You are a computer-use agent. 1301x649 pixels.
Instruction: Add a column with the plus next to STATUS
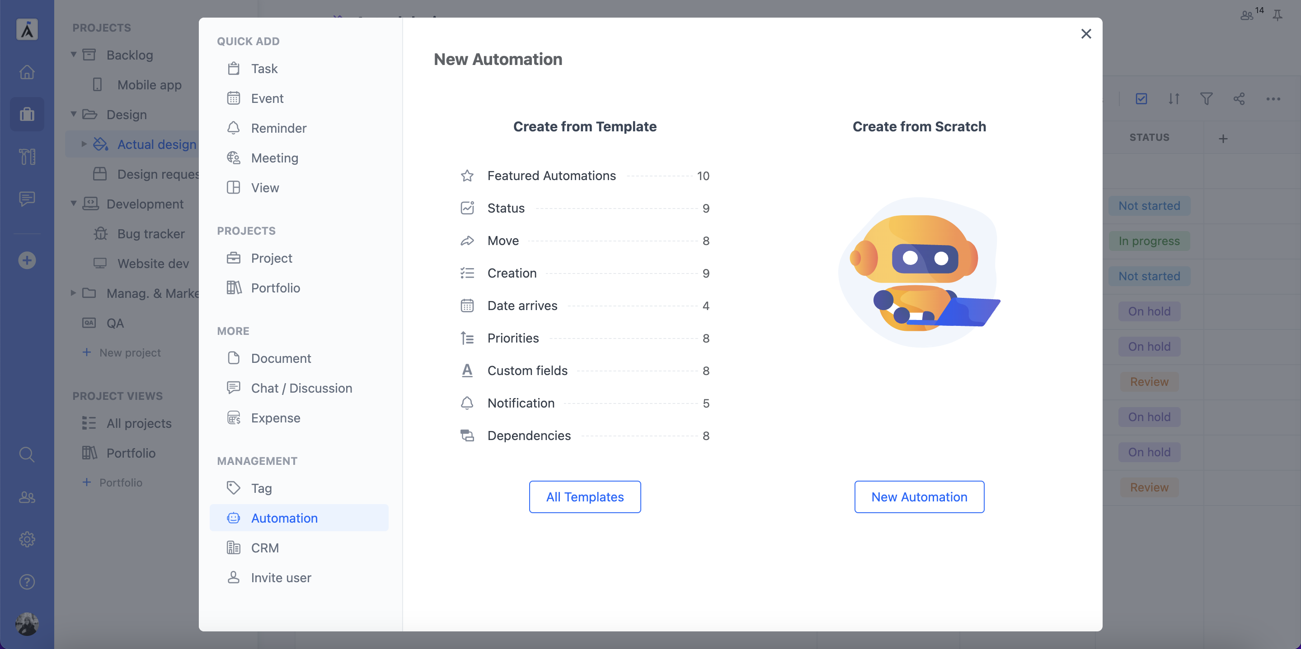(x=1223, y=138)
